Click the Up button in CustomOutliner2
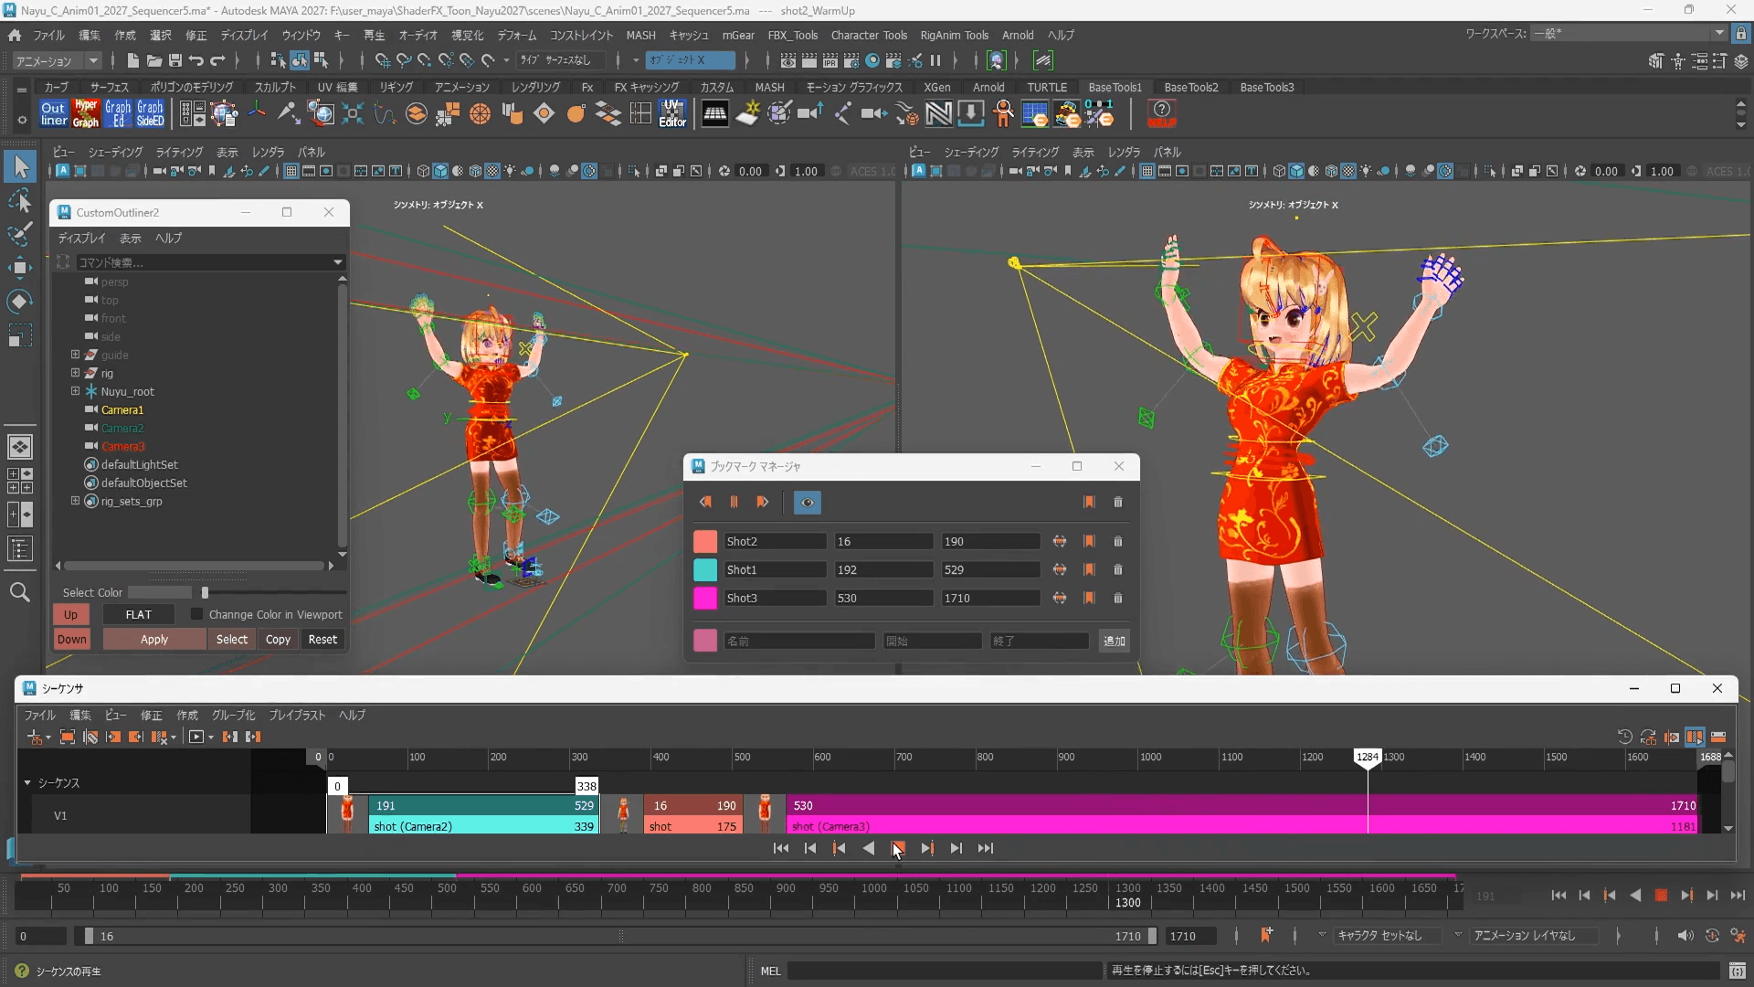This screenshot has height=987, width=1754. (x=71, y=614)
